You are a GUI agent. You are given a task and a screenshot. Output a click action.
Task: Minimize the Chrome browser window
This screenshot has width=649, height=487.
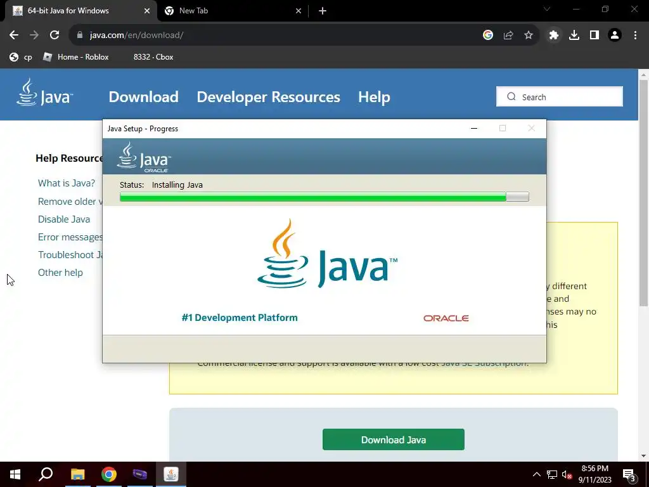click(576, 9)
